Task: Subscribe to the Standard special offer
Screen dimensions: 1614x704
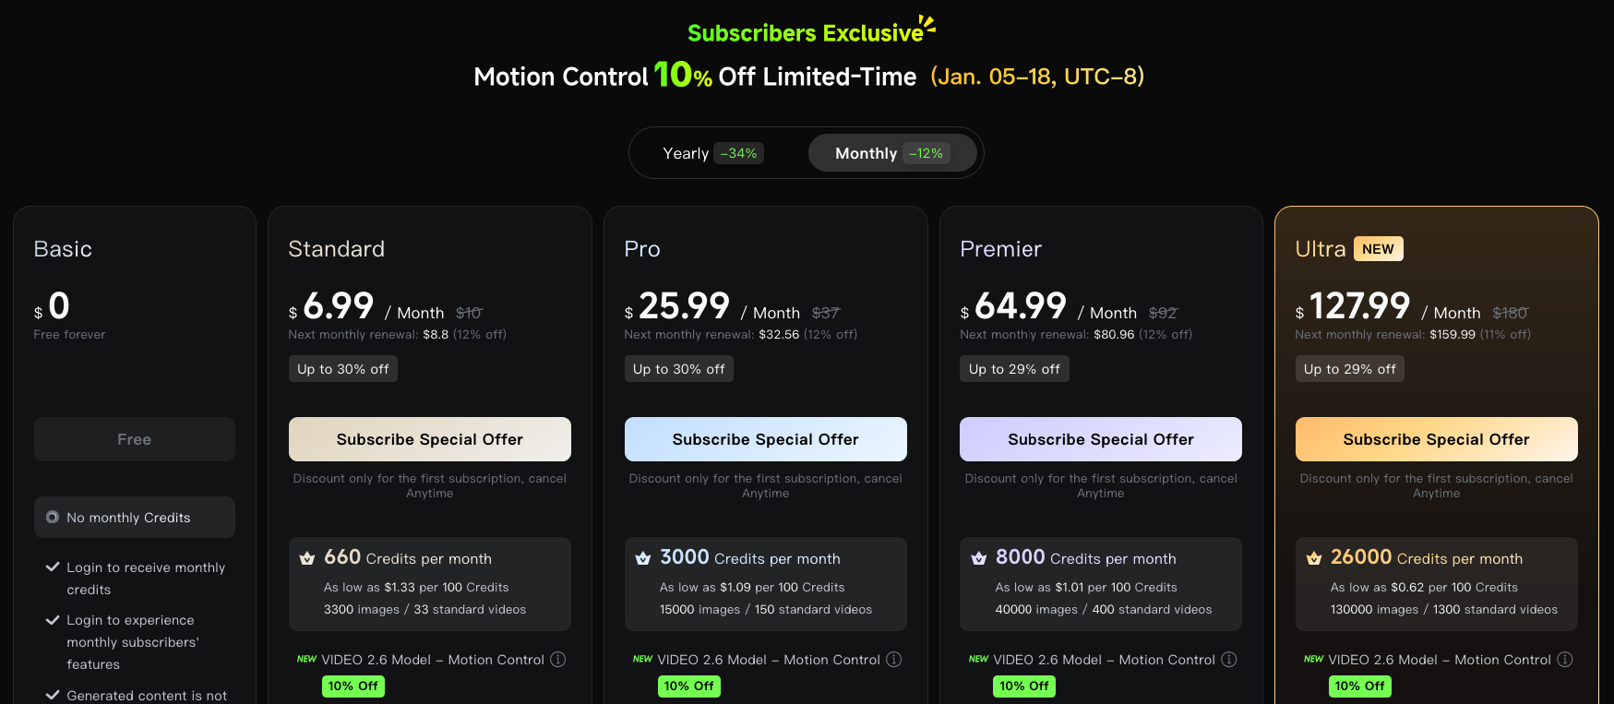Action: [429, 439]
